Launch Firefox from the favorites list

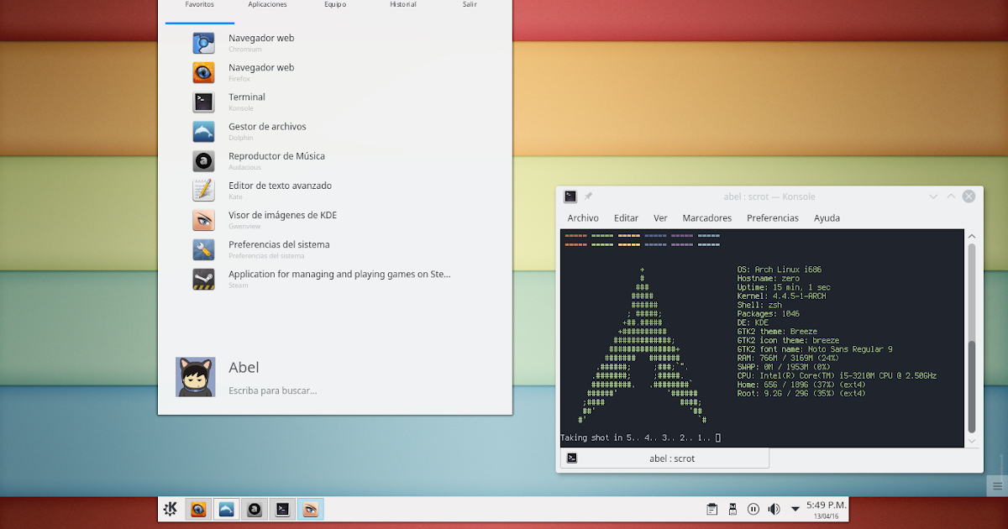[261, 71]
